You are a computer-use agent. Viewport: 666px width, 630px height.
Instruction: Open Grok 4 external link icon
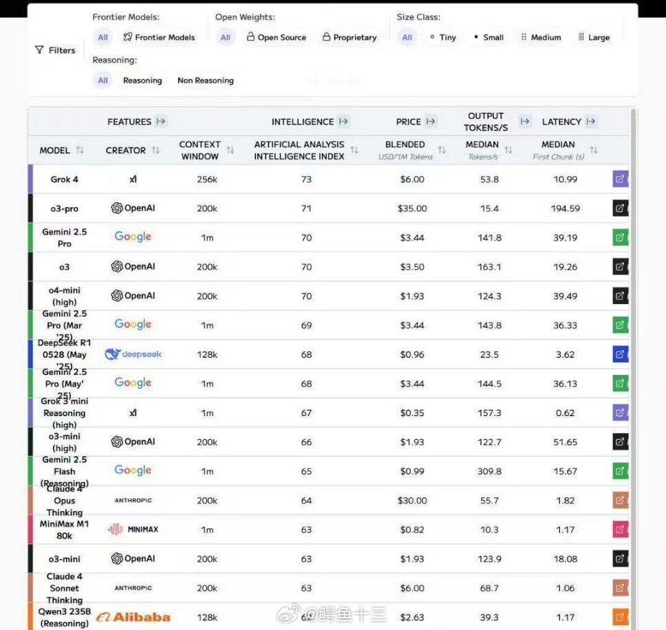tap(620, 179)
